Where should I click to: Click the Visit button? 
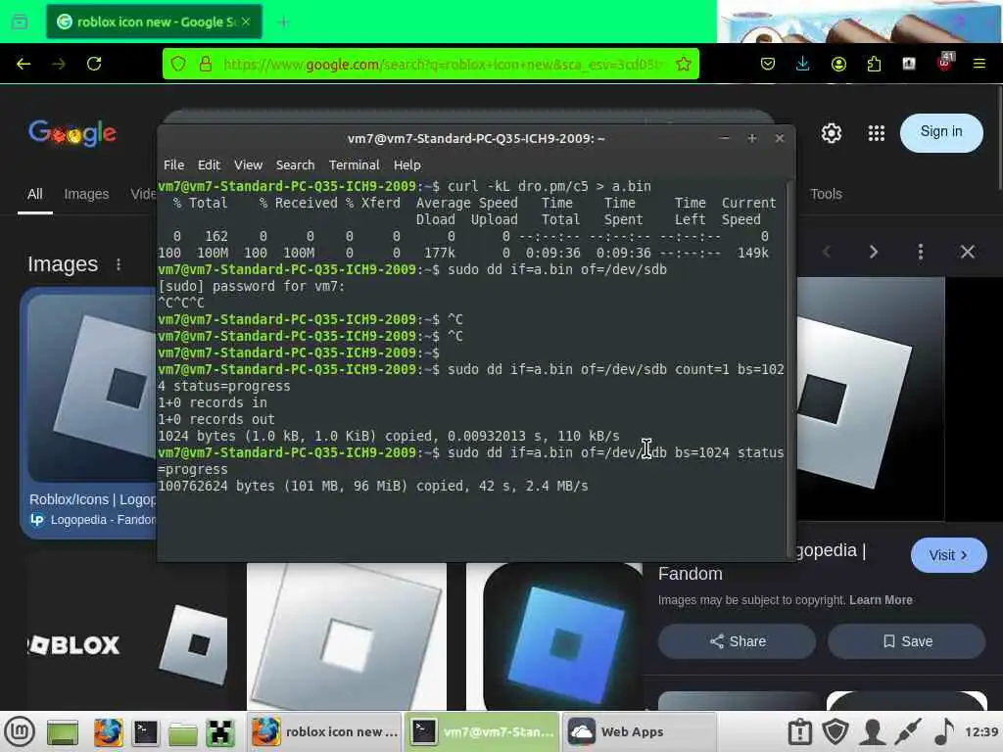pos(948,555)
